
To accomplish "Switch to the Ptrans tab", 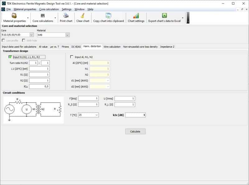I will click(65, 47).
